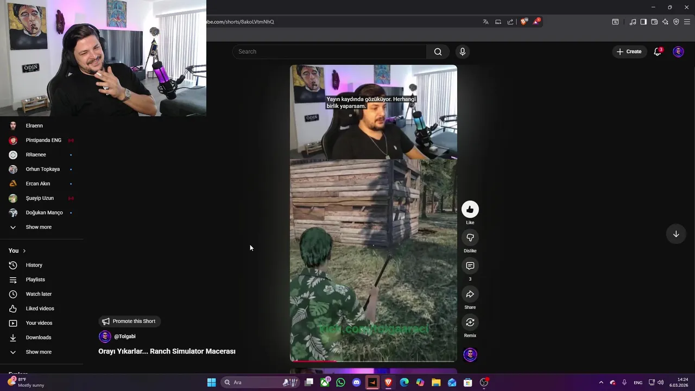Open Elraenn subscription channel
Image resolution: width=695 pixels, height=391 pixels.
pyautogui.click(x=34, y=125)
